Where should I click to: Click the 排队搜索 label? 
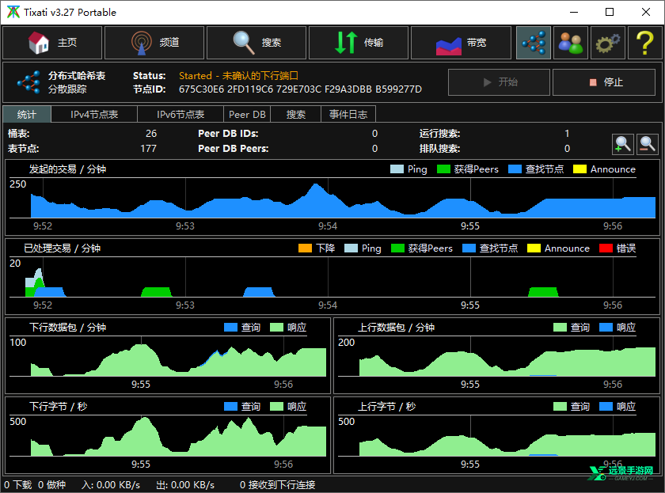coord(440,149)
